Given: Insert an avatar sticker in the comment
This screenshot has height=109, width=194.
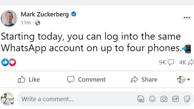Looking at the screenshot, I should [141, 99].
